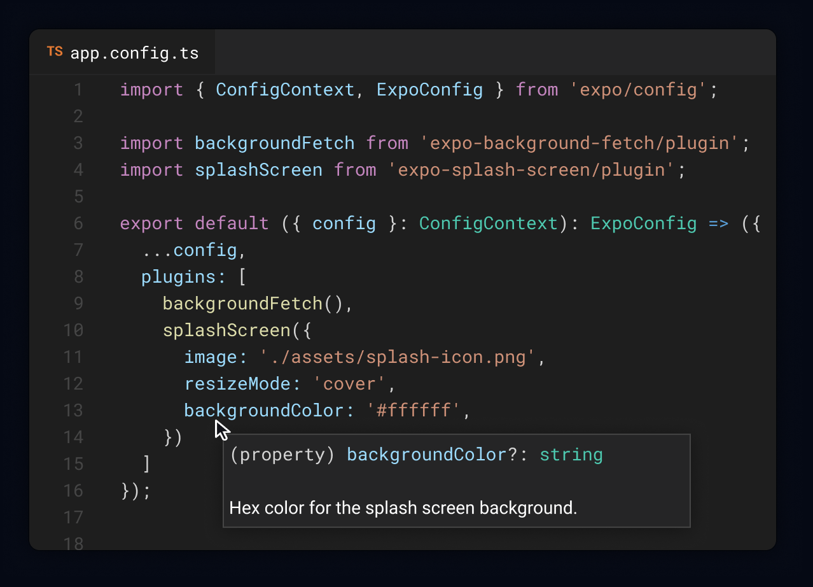Select the app.config.ts tab
This screenshot has width=813, height=587.
click(x=122, y=52)
